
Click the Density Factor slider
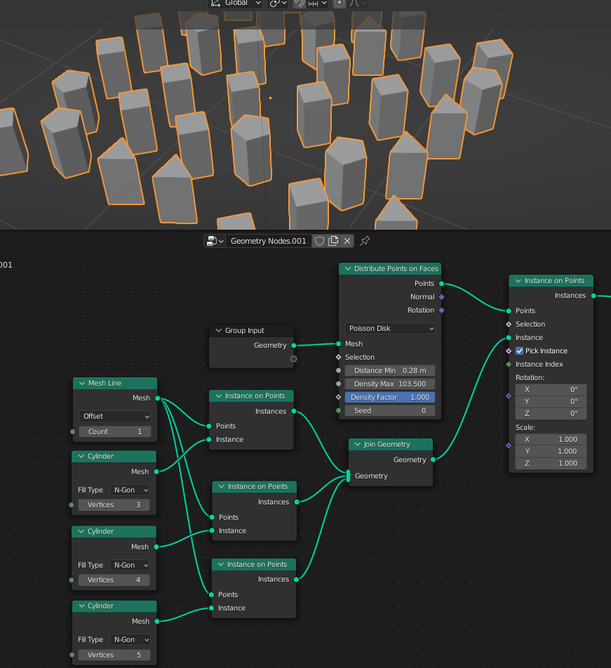point(390,398)
